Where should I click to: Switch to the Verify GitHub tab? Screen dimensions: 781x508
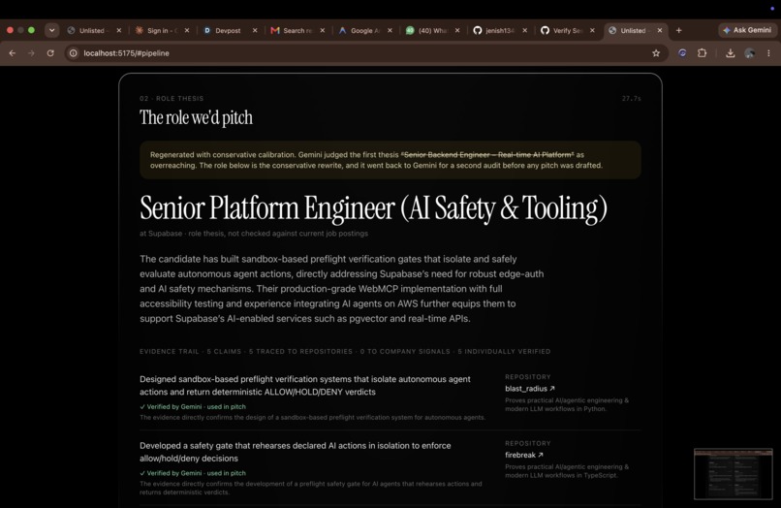coord(566,30)
